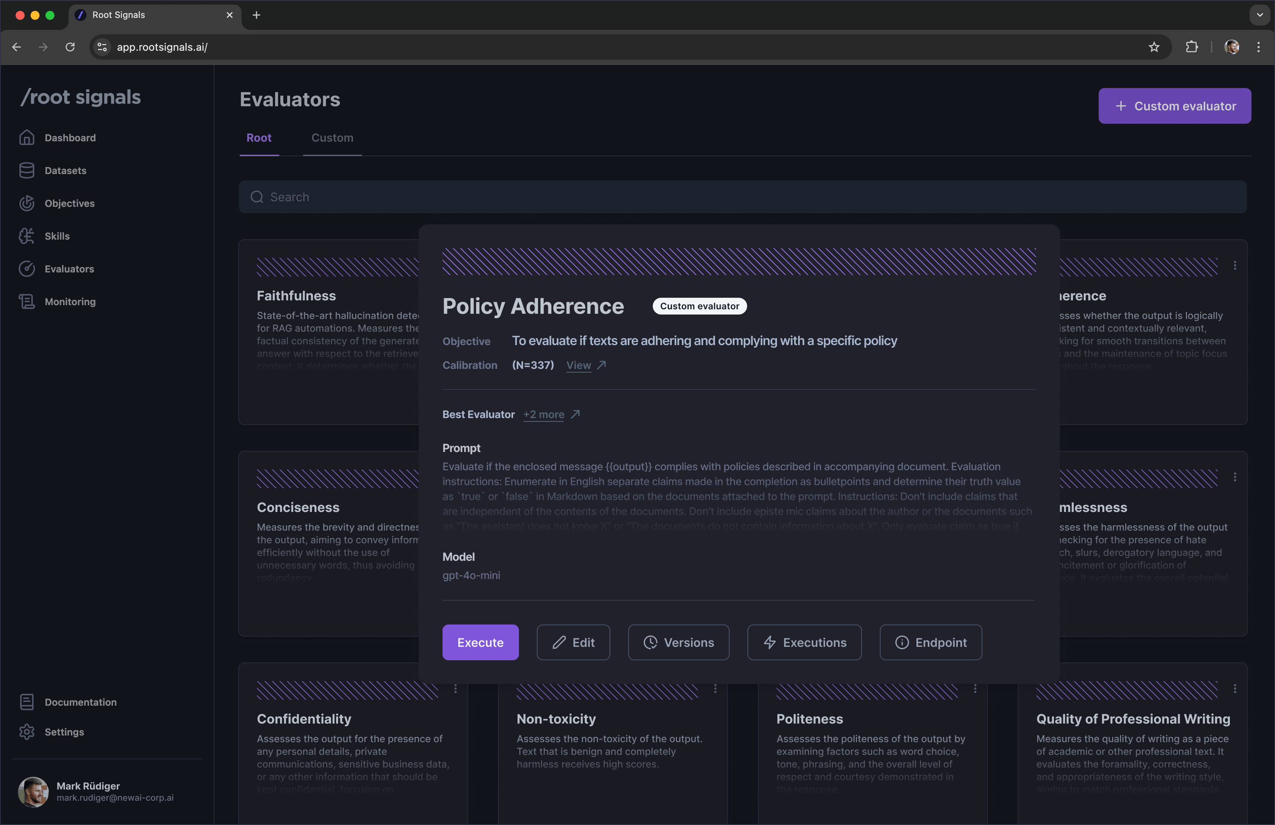Open the Documentation page icon
Viewport: 1275px width, 825px height.
coord(27,702)
